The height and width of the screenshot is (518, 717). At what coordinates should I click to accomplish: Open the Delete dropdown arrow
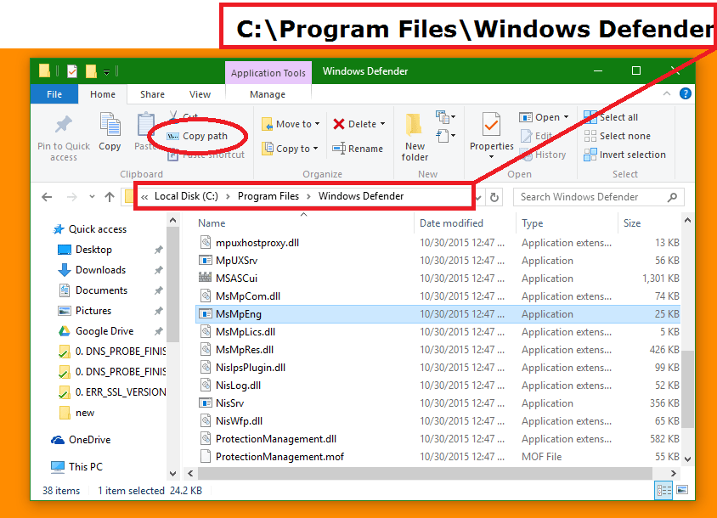coord(382,123)
